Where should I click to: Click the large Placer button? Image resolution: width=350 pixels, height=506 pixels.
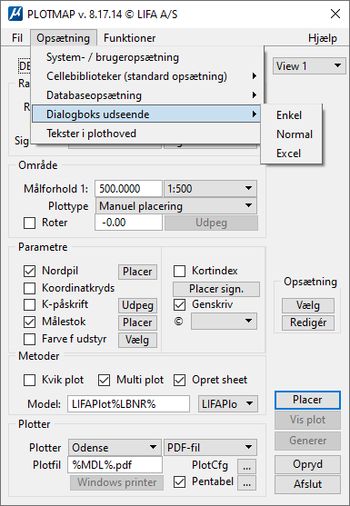tap(307, 400)
